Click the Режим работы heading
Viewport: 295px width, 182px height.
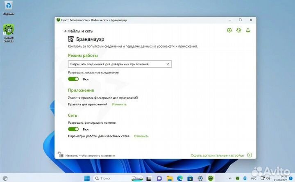pyautogui.click(x=83, y=55)
